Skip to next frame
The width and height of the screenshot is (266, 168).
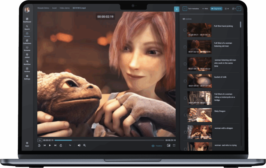coord(55,145)
